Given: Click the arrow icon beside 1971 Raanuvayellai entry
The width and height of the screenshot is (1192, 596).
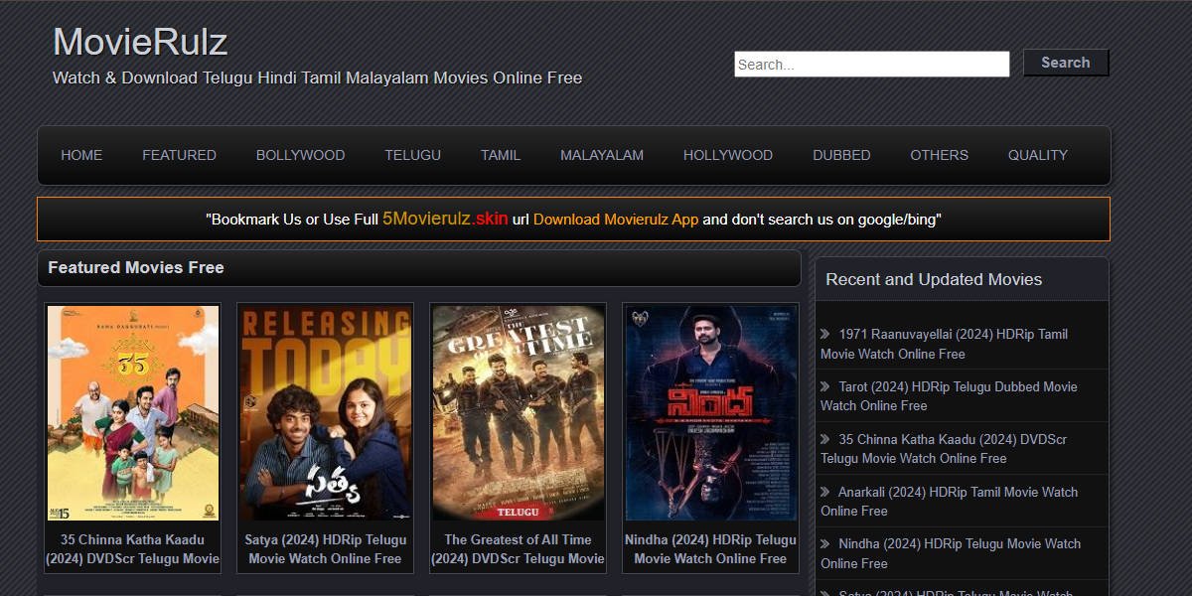Looking at the screenshot, I should 825,334.
